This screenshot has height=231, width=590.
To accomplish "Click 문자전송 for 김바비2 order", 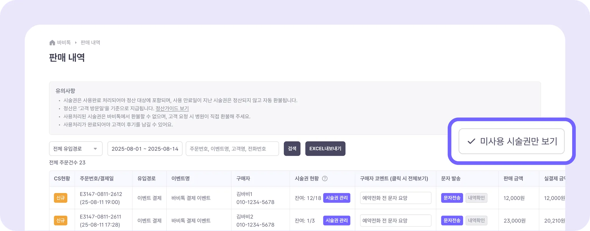I will pyautogui.click(x=452, y=220).
